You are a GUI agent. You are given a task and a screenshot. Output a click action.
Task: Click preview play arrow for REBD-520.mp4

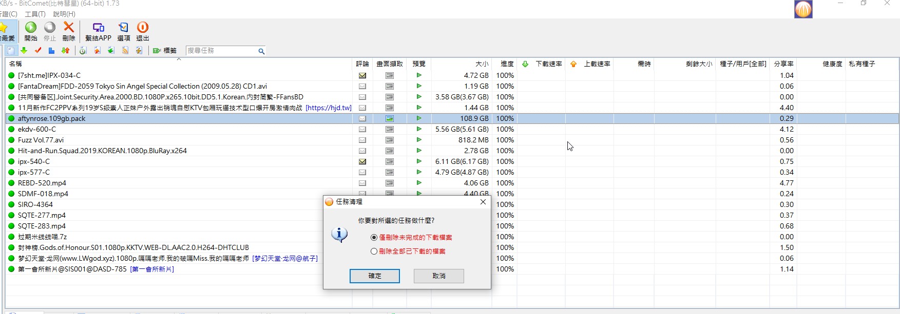click(419, 183)
